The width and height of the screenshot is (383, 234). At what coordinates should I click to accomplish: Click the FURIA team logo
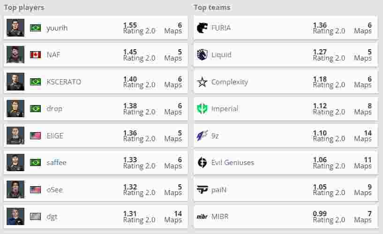[x=202, y=28]
